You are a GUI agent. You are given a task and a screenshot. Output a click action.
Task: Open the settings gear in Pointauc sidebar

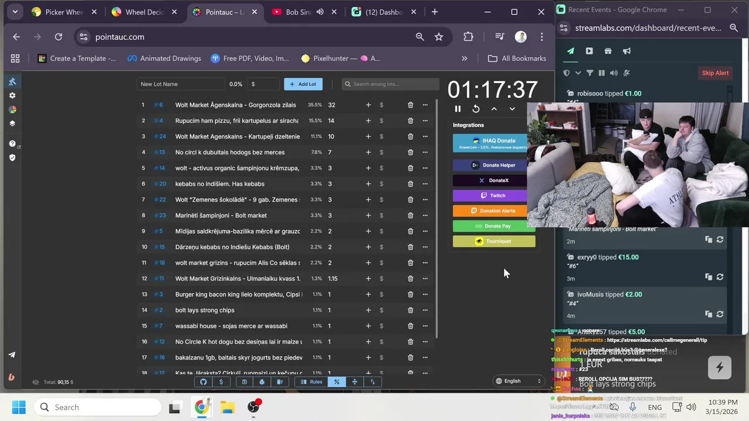(12, 95)
